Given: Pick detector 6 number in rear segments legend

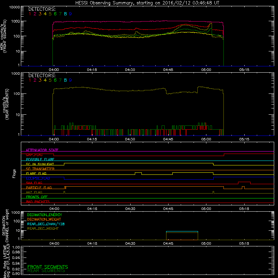Looking at the screenshot, I should pyautogui.click(x=55, y=80).
